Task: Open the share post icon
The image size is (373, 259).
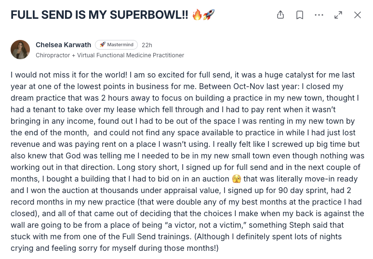Action: (x=280, y=15)
